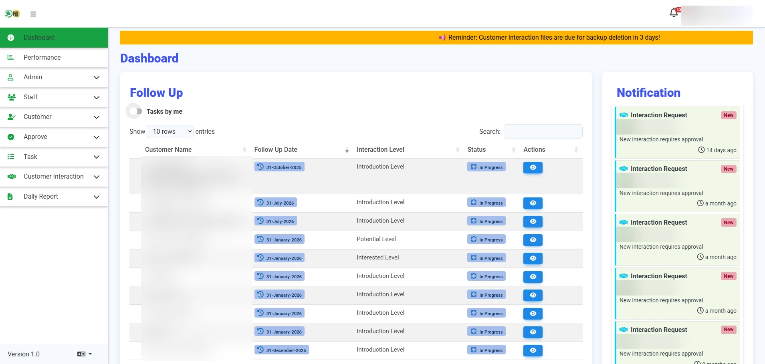Sort by Follow Up Date column
This screenshot has height=364, width=765.
point(301,150)
